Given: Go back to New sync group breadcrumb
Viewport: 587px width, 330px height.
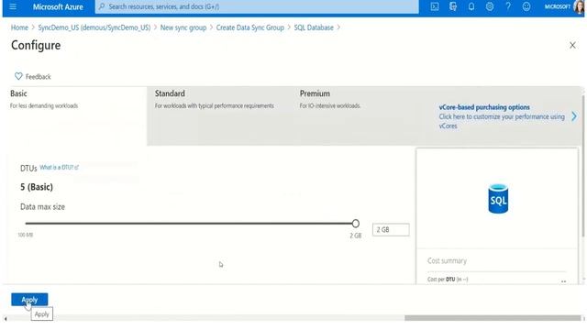Looking at the screenshot, I should pyautogui.click(x=183, y=27).
